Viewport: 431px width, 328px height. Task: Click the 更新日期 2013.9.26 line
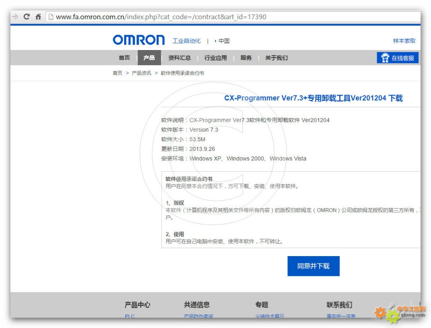coord(188,149)
